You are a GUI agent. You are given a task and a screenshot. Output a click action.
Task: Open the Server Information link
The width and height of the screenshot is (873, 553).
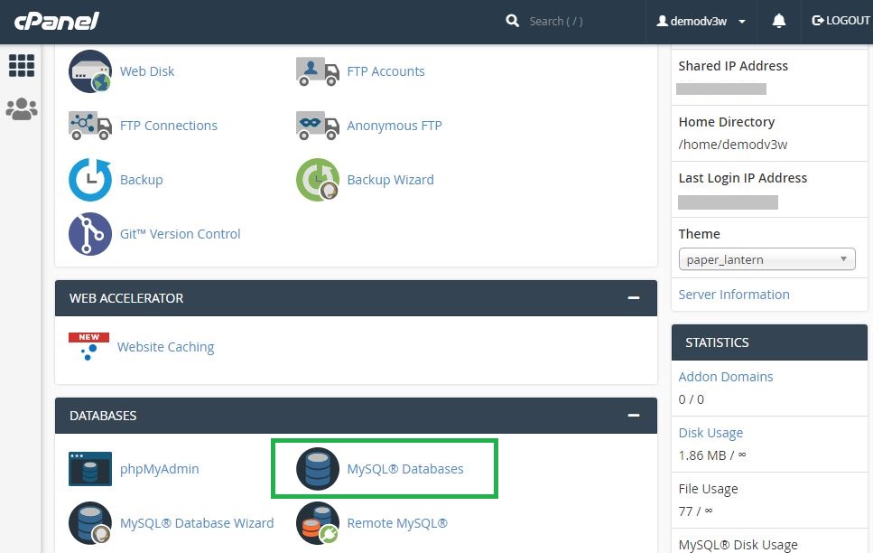point(734,295)
